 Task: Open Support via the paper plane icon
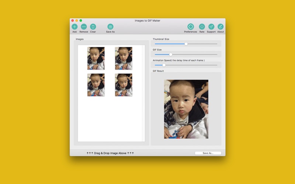tap(211, 26)
